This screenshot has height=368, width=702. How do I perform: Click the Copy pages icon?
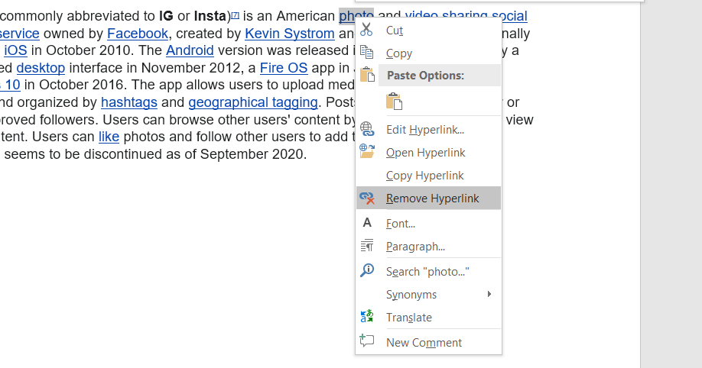pos(367,53)
